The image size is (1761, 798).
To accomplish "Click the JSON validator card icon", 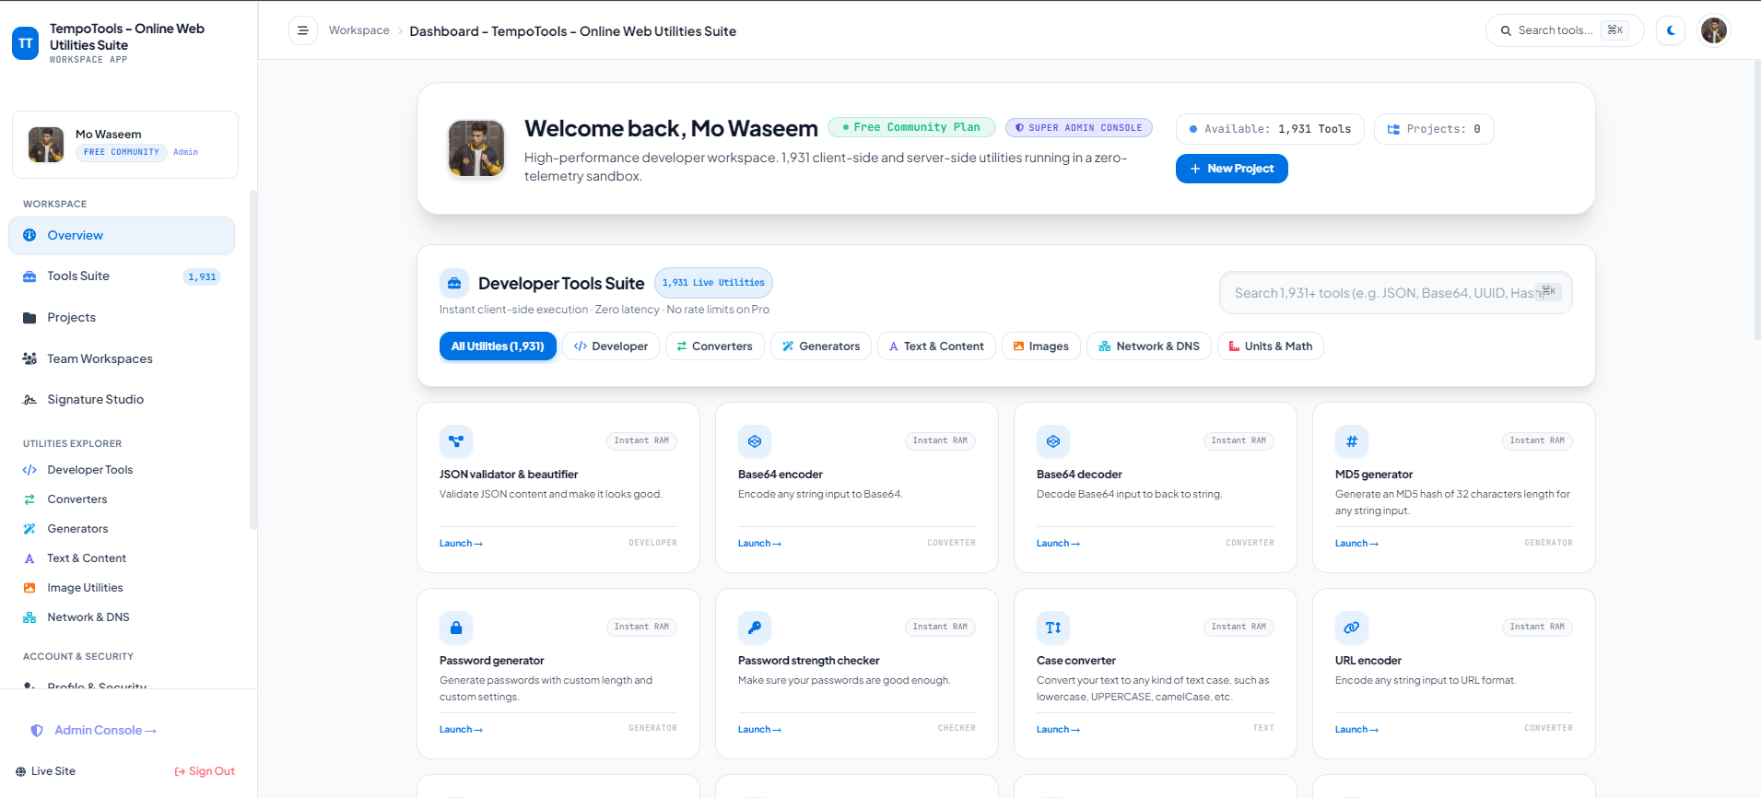I will [456, 441].
